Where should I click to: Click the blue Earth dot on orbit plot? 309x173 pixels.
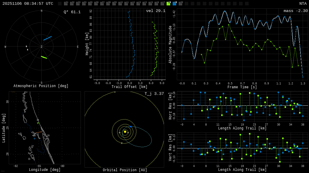click(131, 127)
